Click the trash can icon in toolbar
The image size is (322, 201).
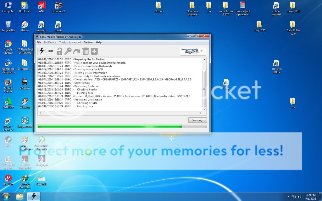coord(86,51)
